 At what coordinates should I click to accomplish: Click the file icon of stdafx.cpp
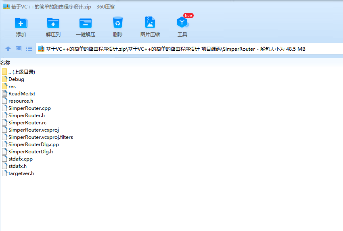(4, 159)
